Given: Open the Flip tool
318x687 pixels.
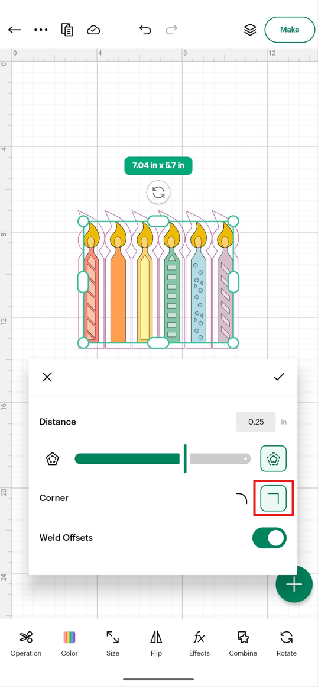Looking at the screenshot, I should 156,644.
